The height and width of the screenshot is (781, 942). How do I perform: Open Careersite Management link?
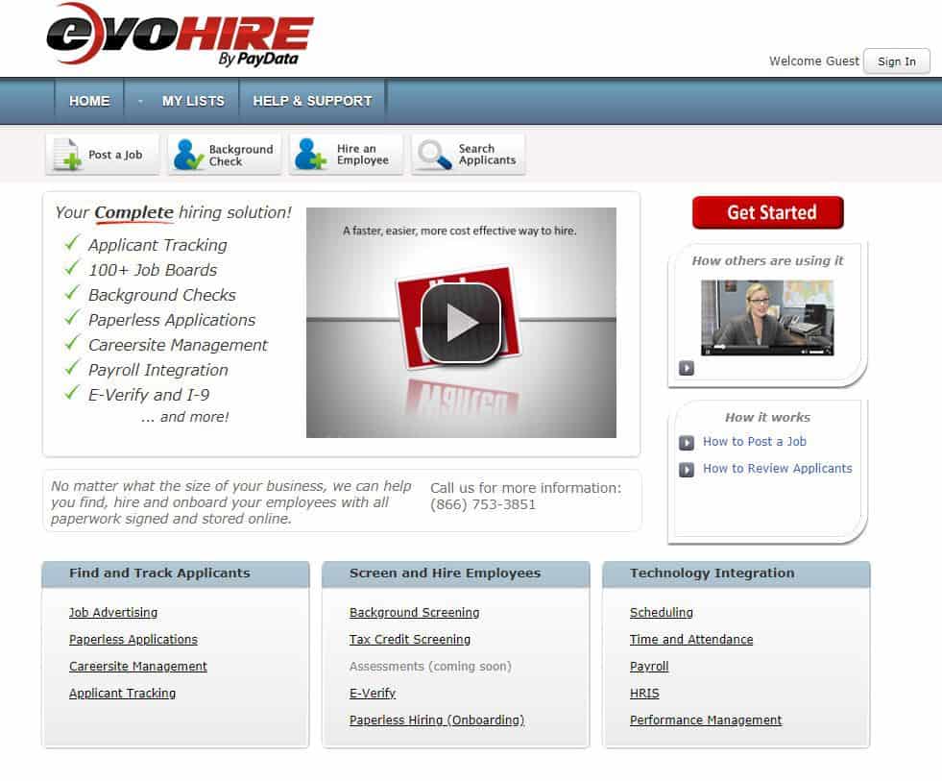pos(138,666)
